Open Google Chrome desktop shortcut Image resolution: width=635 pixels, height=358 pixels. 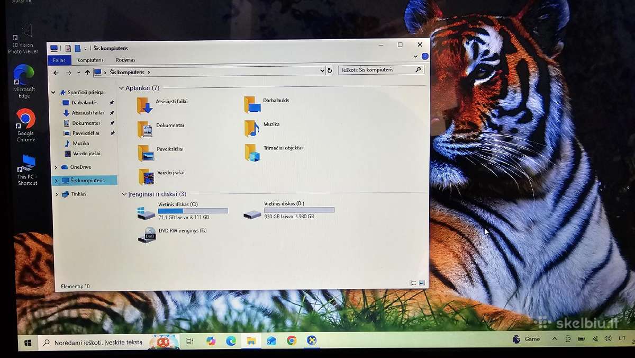coord(25,126)
